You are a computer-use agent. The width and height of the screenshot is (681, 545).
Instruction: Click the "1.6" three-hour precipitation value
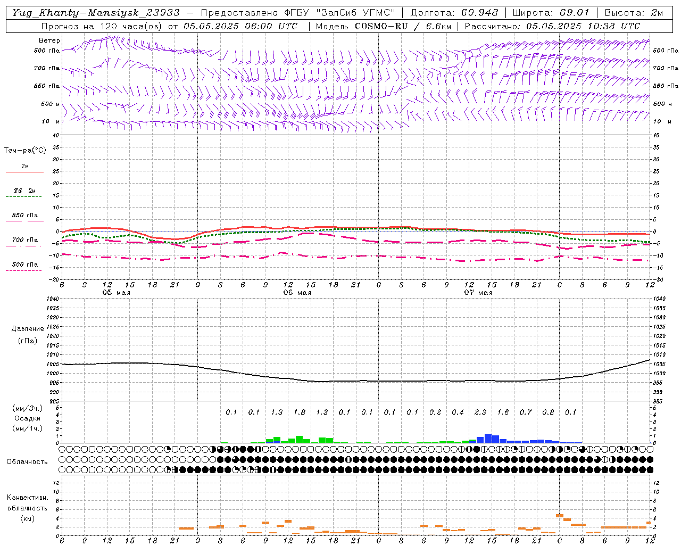(503, 412)
